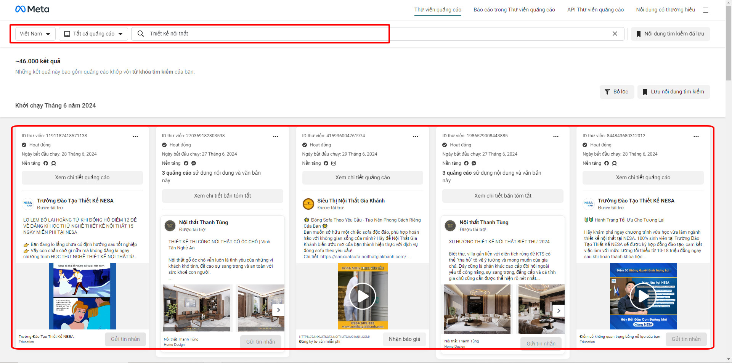Click Messenger icon on ad 1986529008443885
732x363 pixels.
click(474, 163)
